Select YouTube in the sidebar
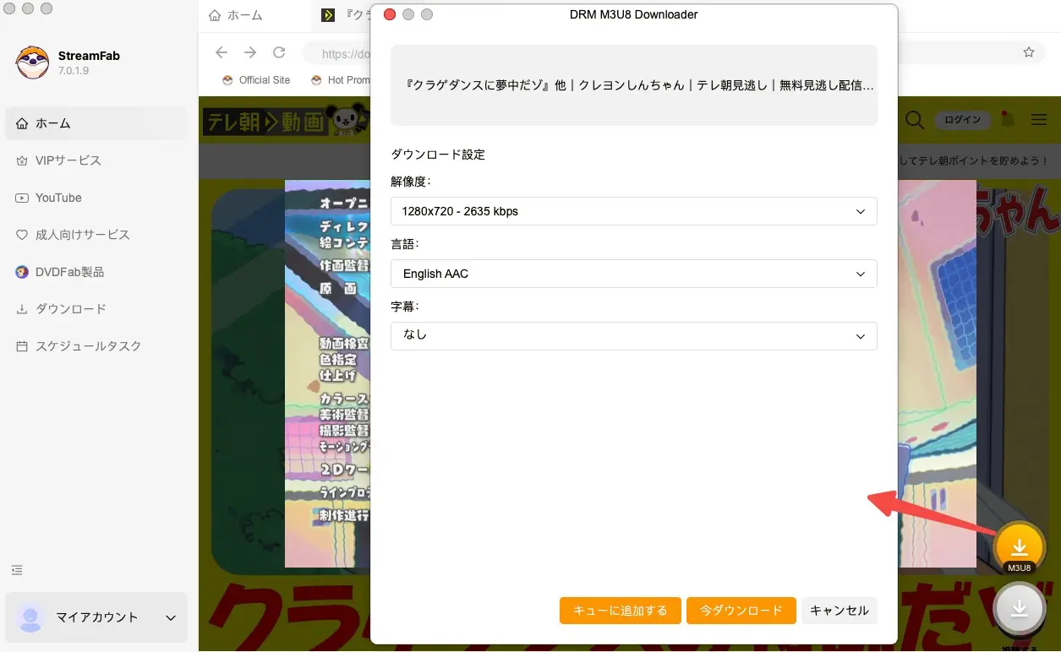This screenshot has width=1061, height=652. pos(96,198)
